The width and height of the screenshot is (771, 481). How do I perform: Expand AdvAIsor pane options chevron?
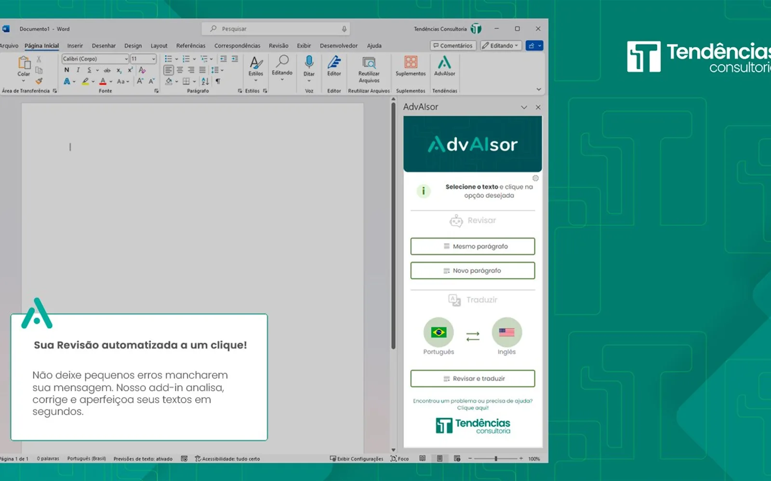[524, 107]
